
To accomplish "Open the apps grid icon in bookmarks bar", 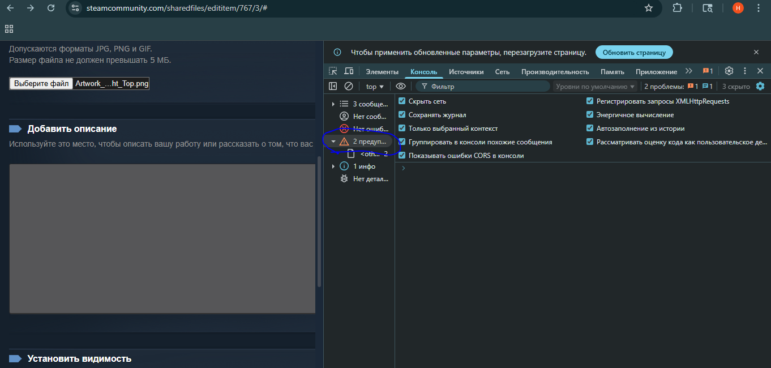I will click(x=8, y=28).
